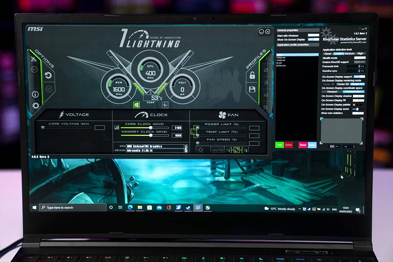This screenshot has height=262, width=393.
Task: Select fan 1 icon
Action: coord(228,150)
